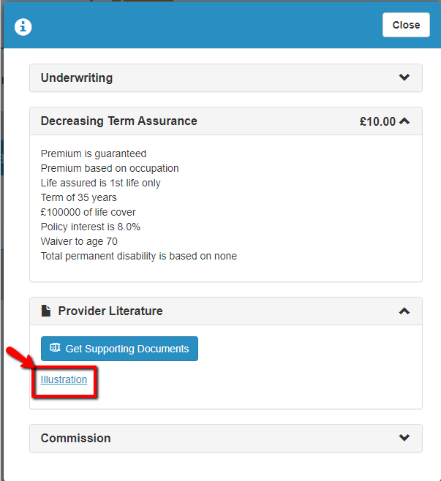Click the 'Term of 35 years' text
This screenshot has width=441, height=481.
point(79,197)
